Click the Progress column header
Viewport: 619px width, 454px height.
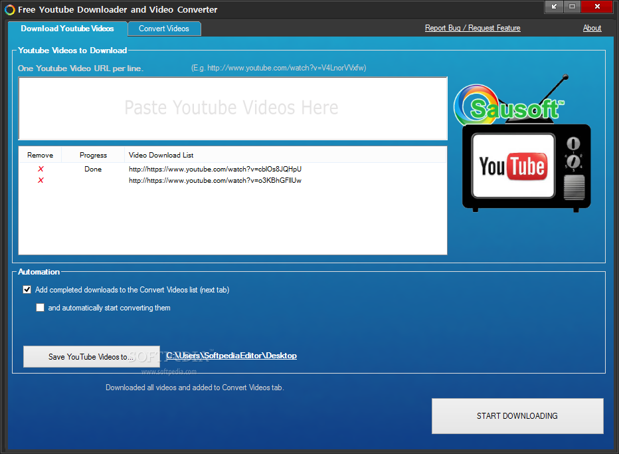(93, 156)
